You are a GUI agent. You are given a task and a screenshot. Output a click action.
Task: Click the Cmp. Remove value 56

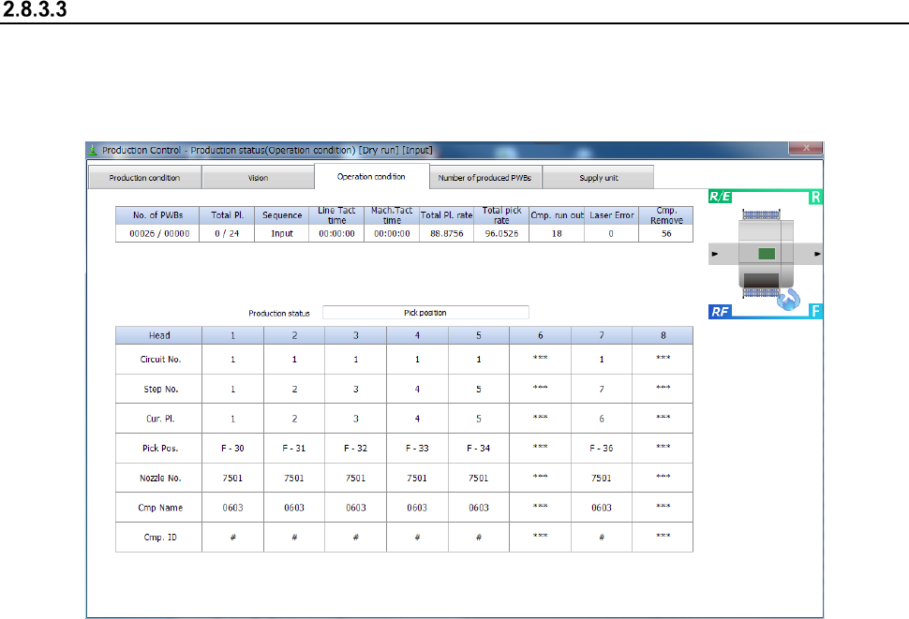[x=666, y=233]
